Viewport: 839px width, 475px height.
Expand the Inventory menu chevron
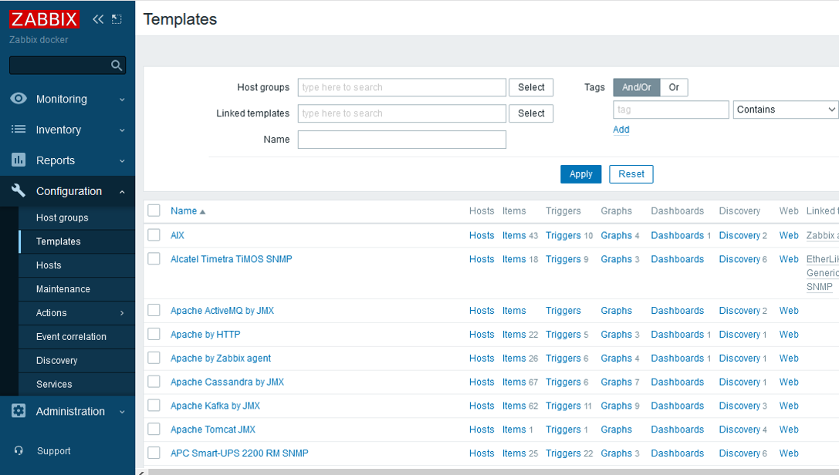tap(122, 130)
